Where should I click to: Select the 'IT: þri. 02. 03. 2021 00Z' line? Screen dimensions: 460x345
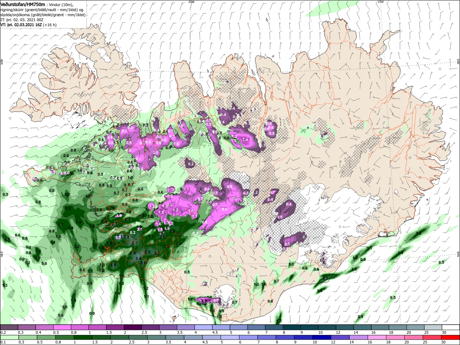click(x=22, y=20)
